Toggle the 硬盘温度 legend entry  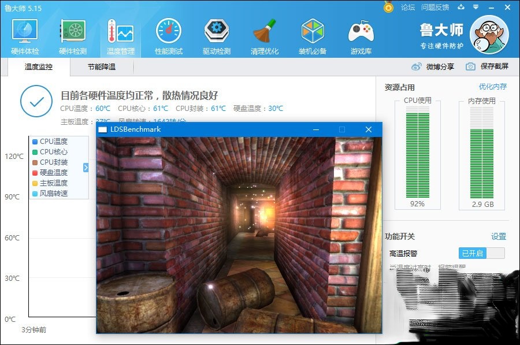pyautogui.click(x=50, y=172)
